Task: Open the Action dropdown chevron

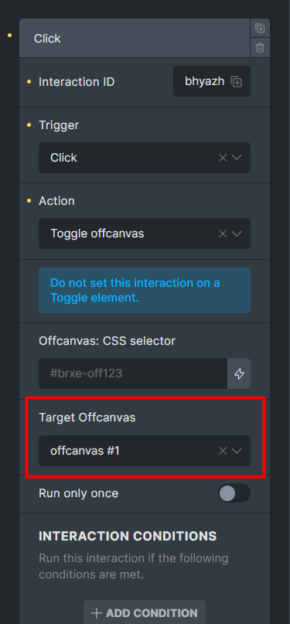Action: coord(237,234)
